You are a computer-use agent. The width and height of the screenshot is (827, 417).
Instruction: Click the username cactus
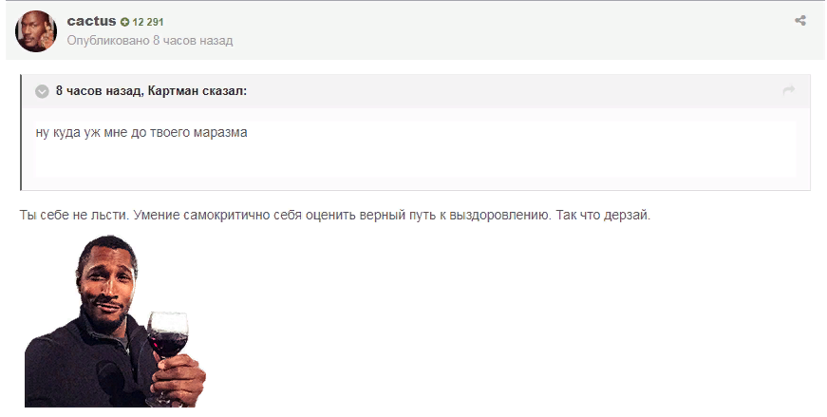[91, 21]
